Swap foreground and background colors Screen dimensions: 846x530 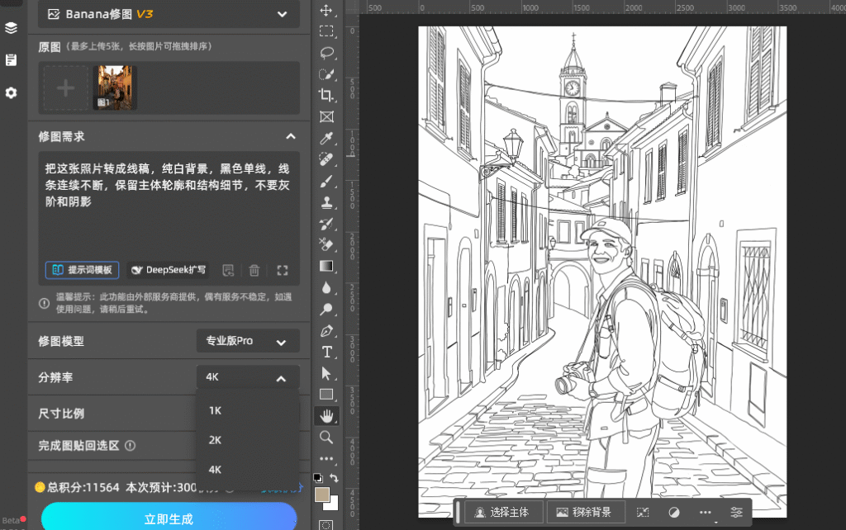tap(335, 478)
